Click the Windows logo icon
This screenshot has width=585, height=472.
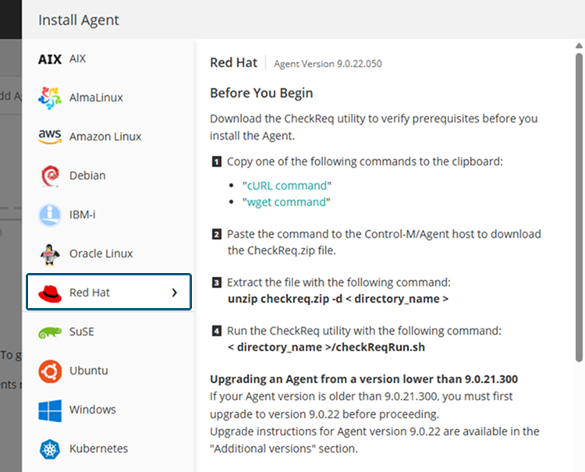50,410
